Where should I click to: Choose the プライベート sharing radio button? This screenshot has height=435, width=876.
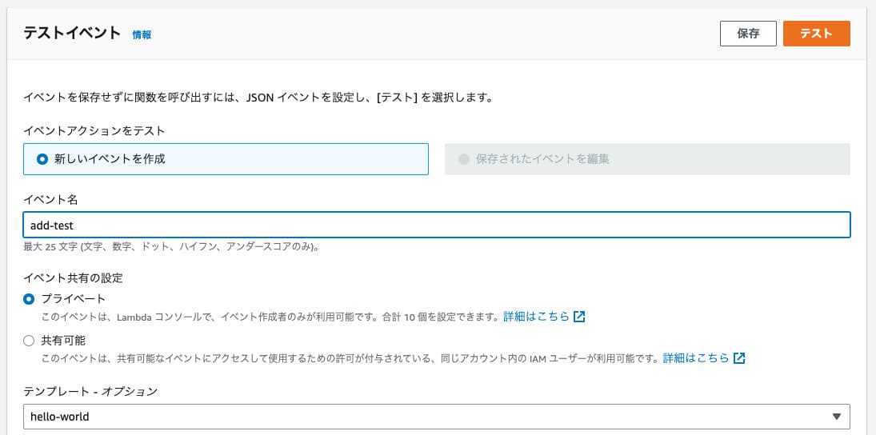tap(30, 299)
